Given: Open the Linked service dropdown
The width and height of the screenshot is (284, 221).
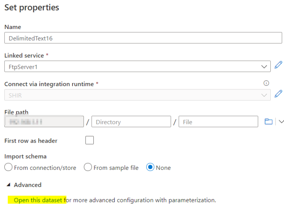Looking at the screenshot, I should click(138, 67).
